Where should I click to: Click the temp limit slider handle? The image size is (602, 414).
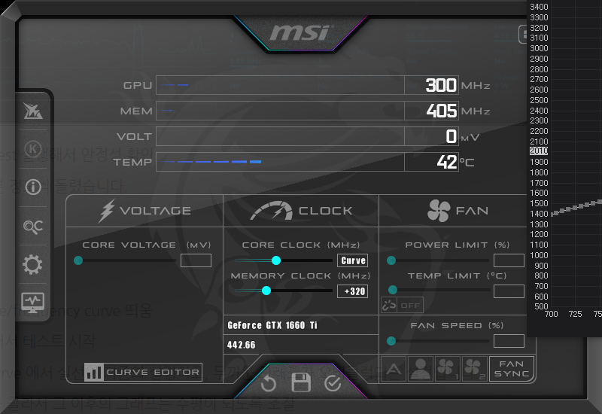(393, 290)
